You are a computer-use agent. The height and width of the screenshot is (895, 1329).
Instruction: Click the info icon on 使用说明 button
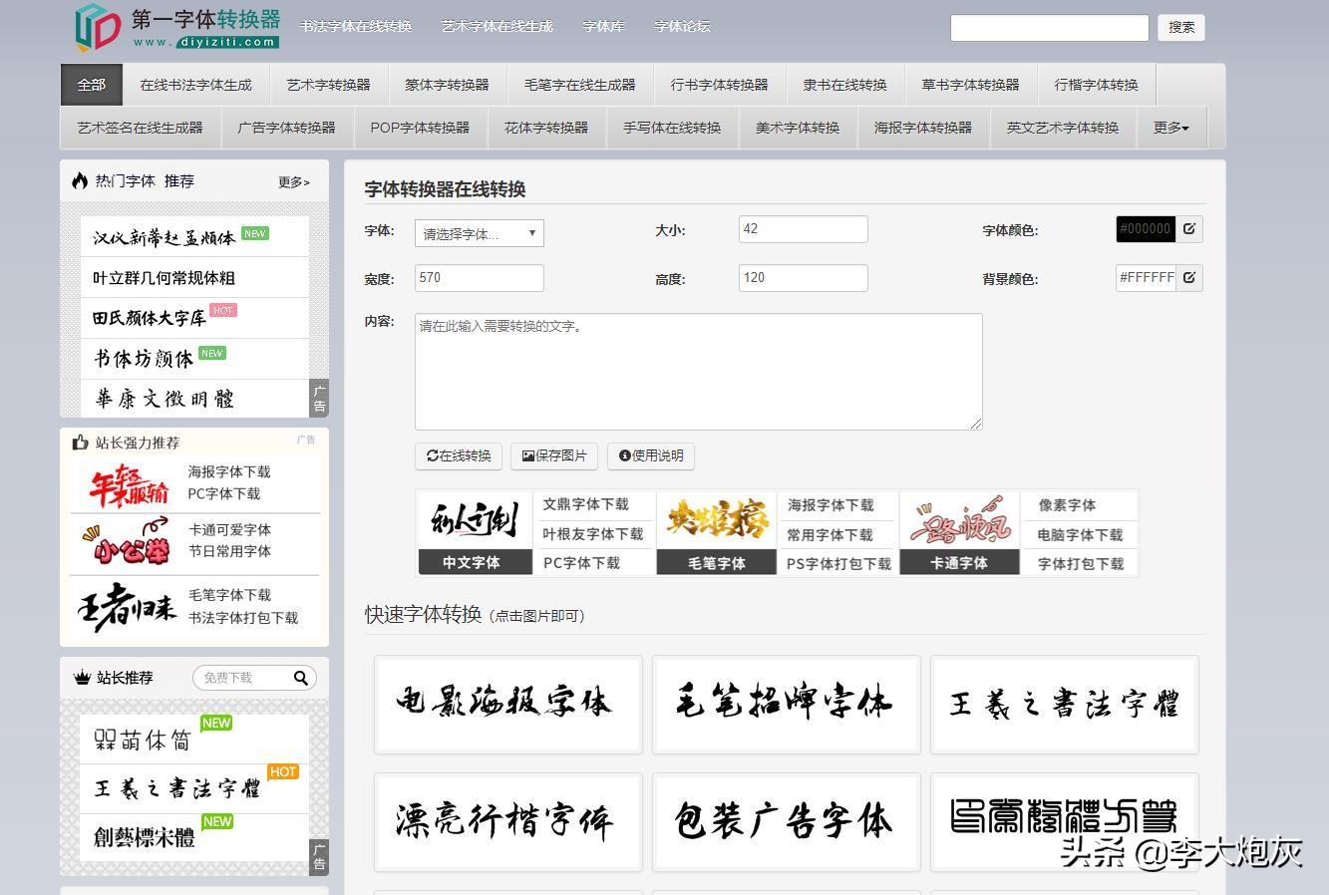pos(623,456)
